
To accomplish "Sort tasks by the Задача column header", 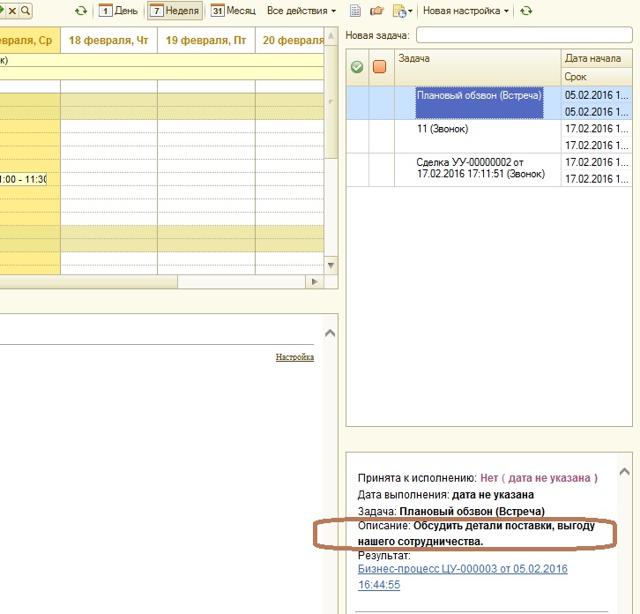I will point(478,67).
